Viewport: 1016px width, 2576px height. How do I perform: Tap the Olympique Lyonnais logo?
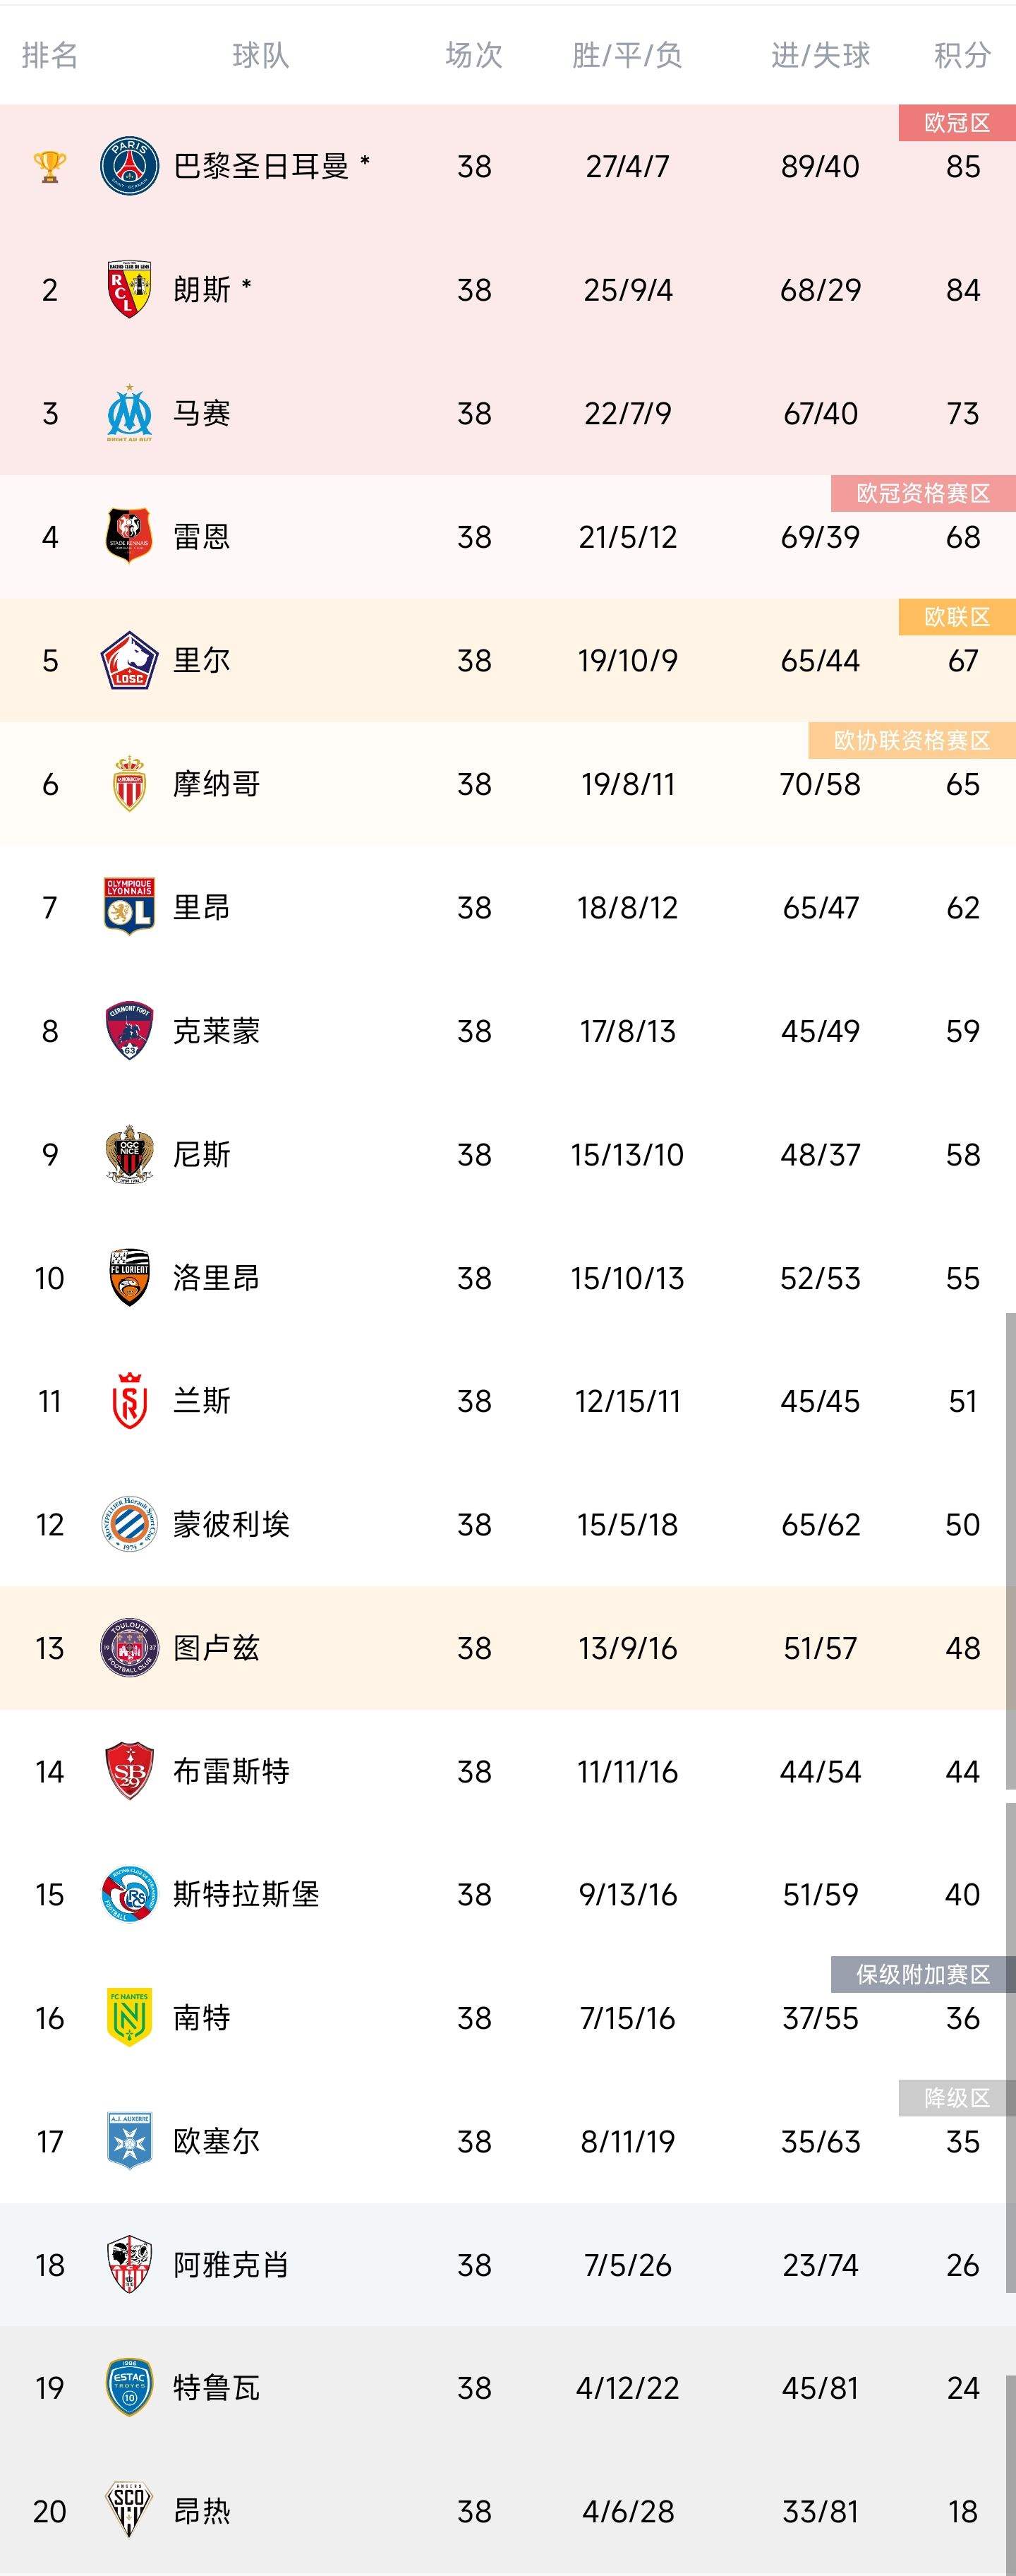tap(129, 907)
